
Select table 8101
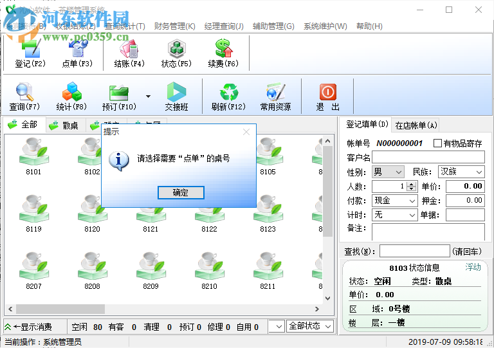(33, 156)
